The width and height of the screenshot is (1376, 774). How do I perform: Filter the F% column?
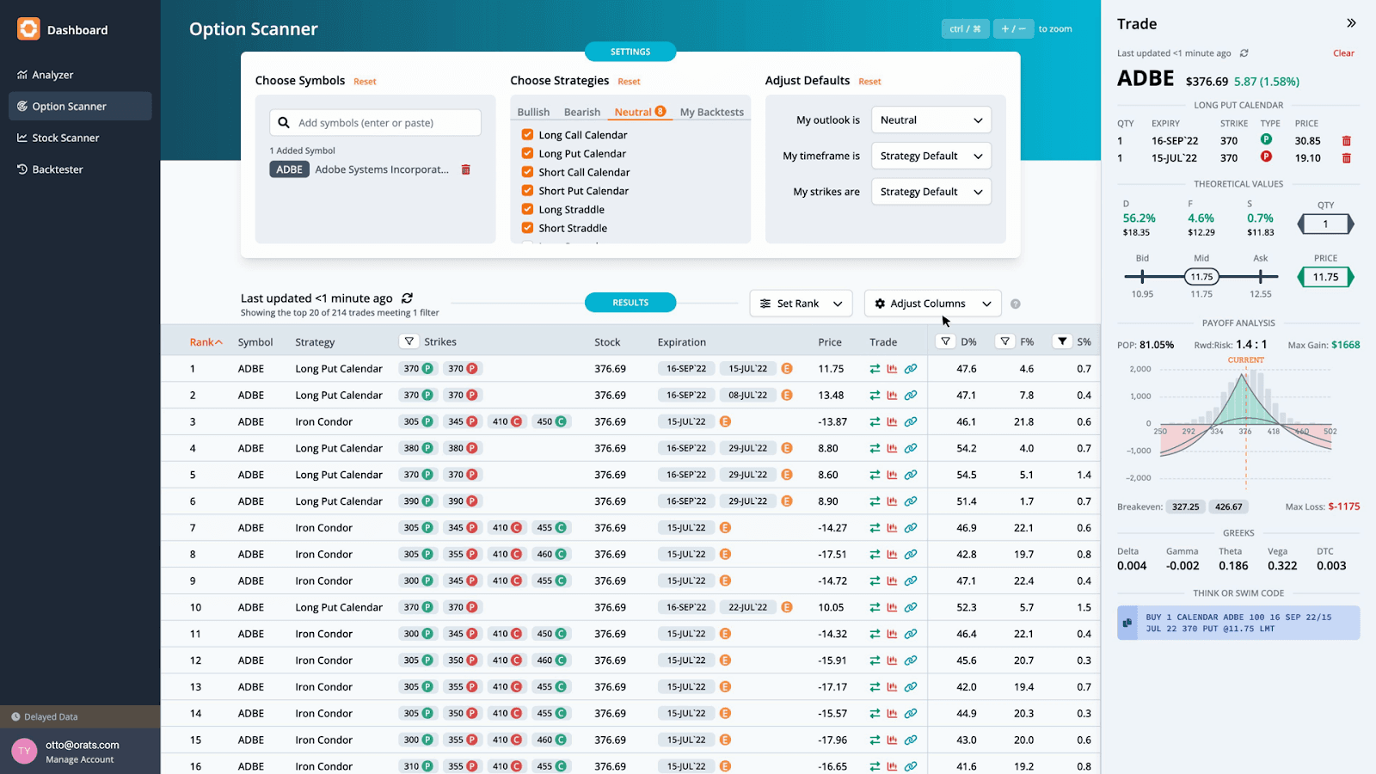1004,341
